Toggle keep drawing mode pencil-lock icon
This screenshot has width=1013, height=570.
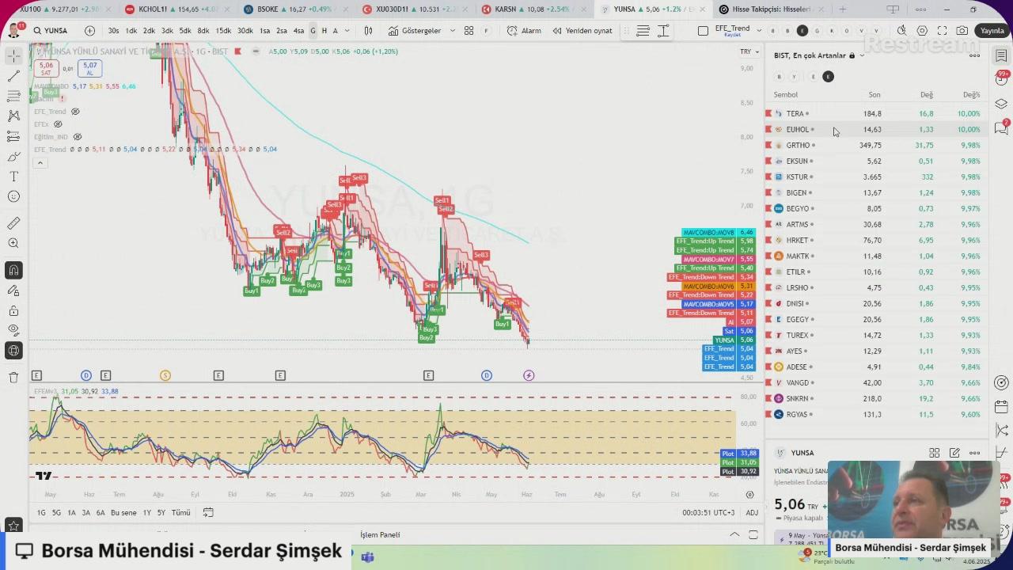(13, 291)
